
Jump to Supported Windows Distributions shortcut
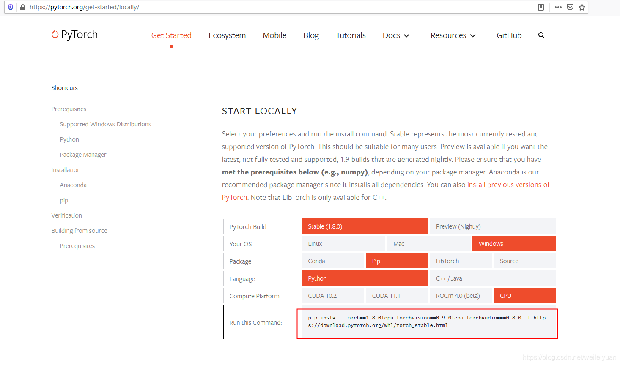point(105,124)
